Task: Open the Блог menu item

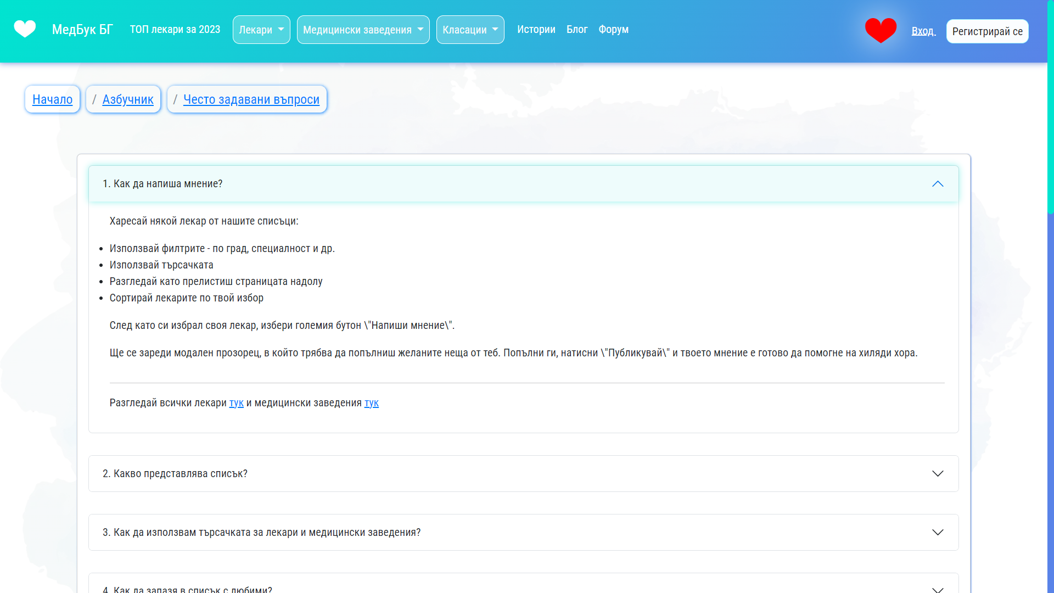Action: pyautogui.click(x=577, y=30)
